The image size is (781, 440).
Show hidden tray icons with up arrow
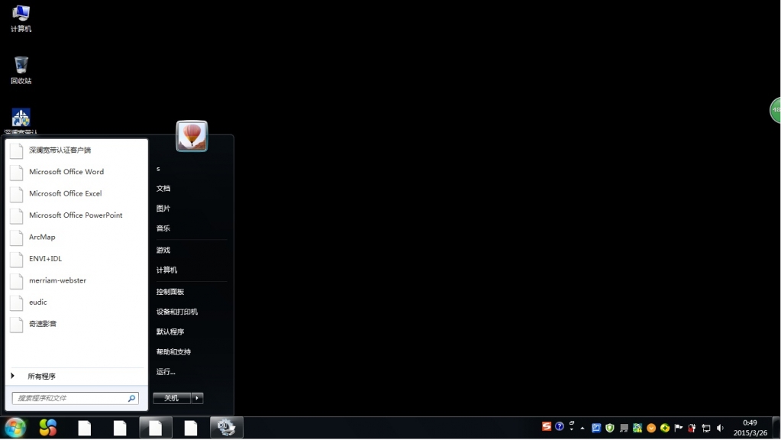click(583, 428)
